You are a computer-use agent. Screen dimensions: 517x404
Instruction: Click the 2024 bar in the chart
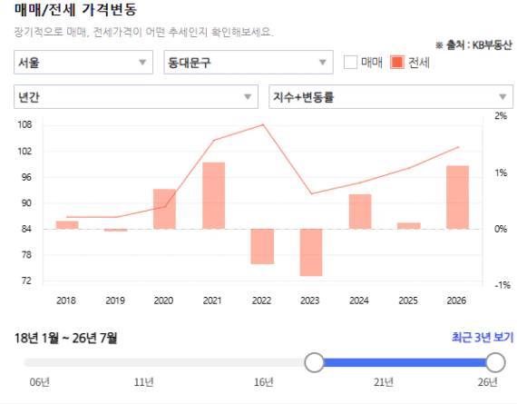(360, 212)
